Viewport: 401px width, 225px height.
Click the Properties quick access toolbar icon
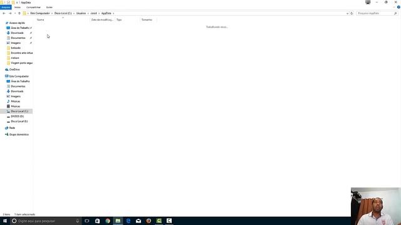8,2
